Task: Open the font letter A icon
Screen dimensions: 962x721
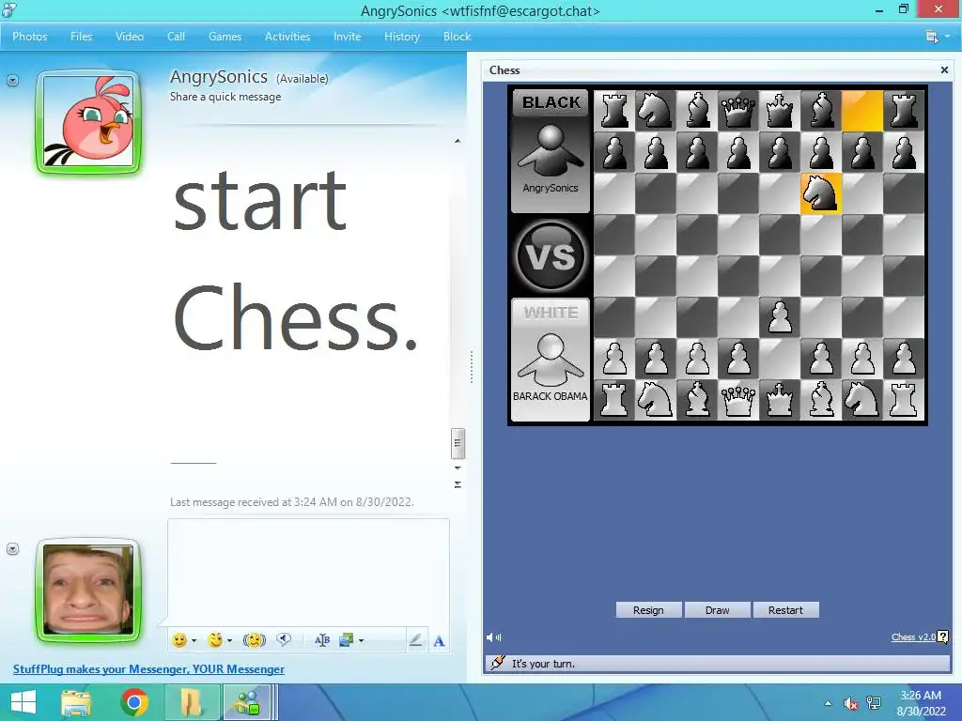Action: [440, 641]
